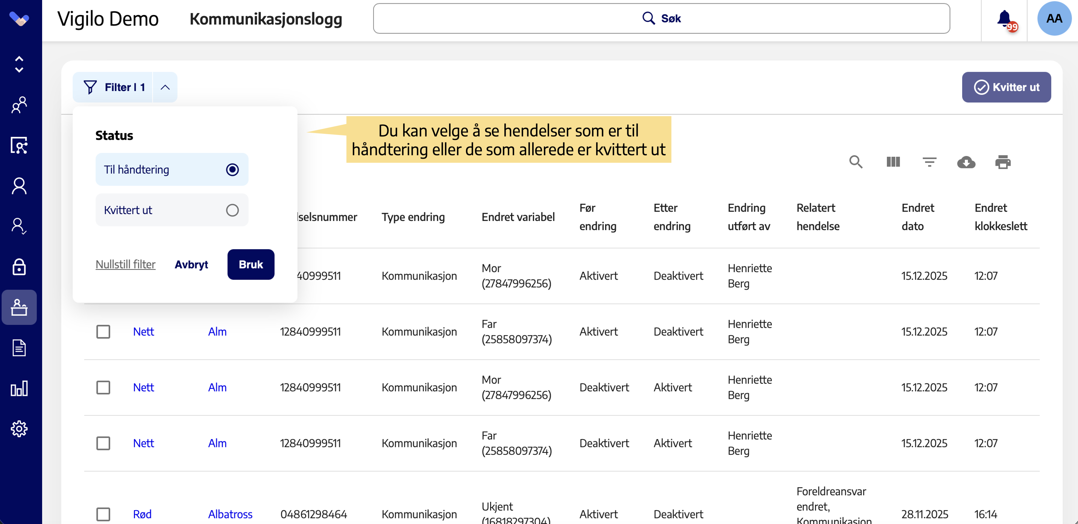
Task: Open the Albatross link
Action: click(230, 514)
